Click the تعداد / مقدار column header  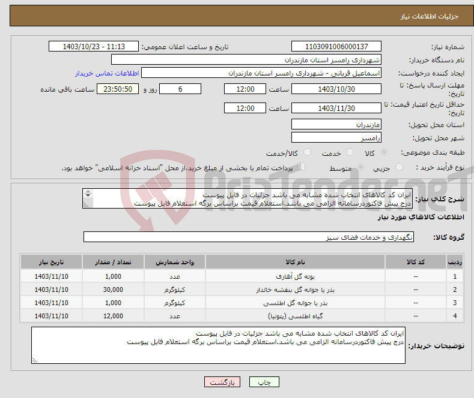(113, 262)
